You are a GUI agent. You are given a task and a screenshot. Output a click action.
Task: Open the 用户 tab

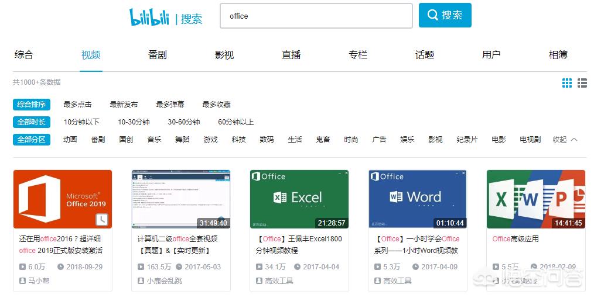(491, 55)
